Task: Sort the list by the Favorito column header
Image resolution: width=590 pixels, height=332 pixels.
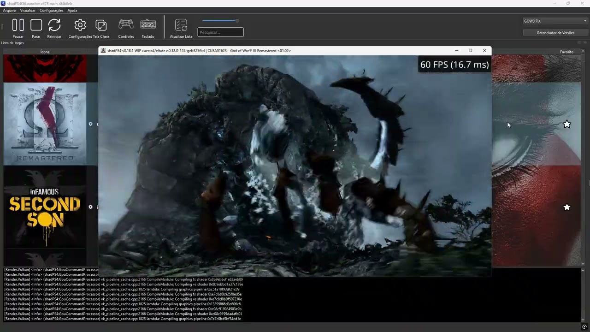Action: [566, 52]
